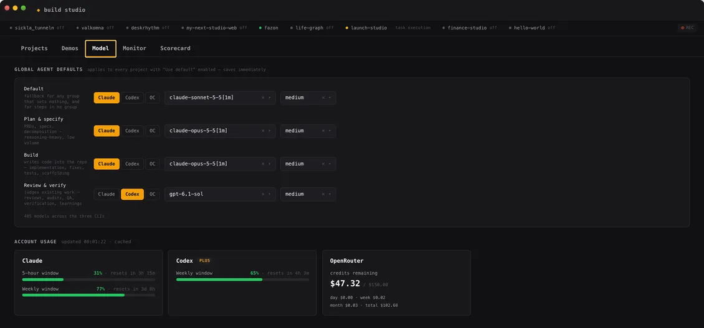
Task: Switch to the Projects tab
Action: 34,49
